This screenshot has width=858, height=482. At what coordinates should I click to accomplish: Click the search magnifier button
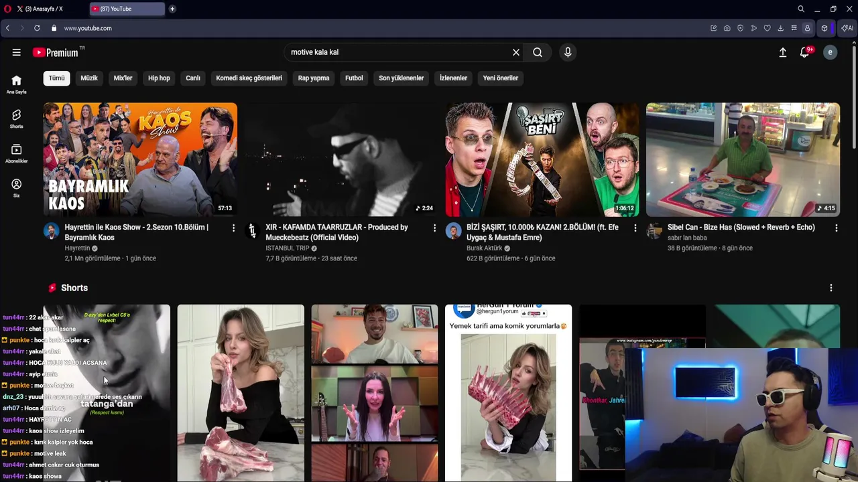[538, 52]
